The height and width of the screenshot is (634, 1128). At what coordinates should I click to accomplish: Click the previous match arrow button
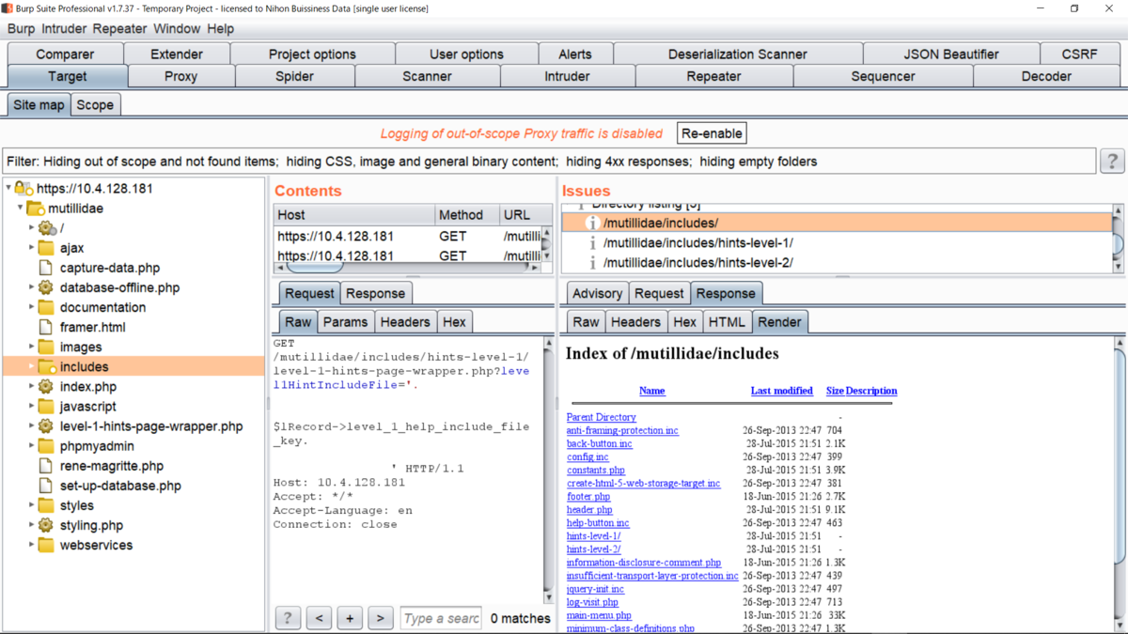319,618
